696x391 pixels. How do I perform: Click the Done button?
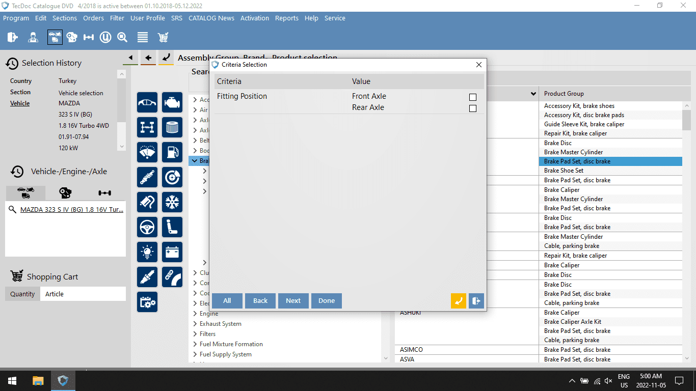pyautogui.click(x=326, y=300)
